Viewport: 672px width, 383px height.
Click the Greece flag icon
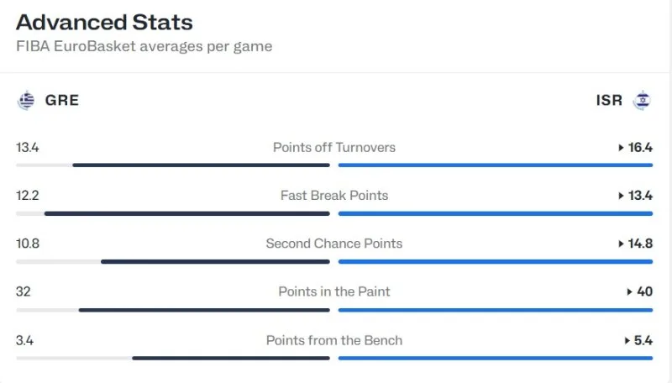click(26, 100)
